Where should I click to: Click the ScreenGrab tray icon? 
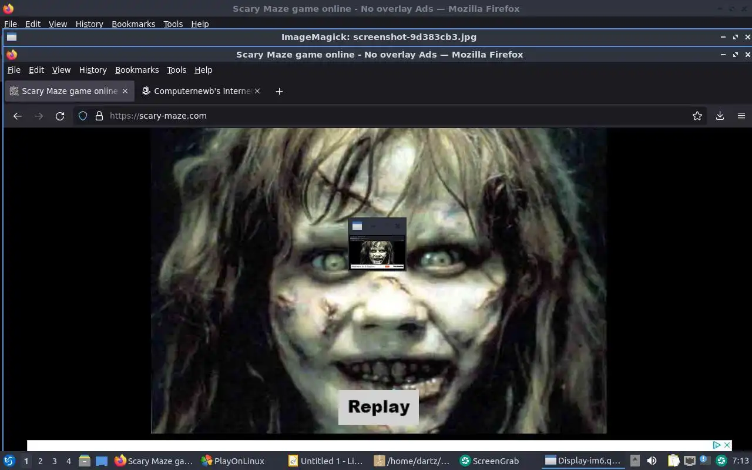tap(721, 461)
